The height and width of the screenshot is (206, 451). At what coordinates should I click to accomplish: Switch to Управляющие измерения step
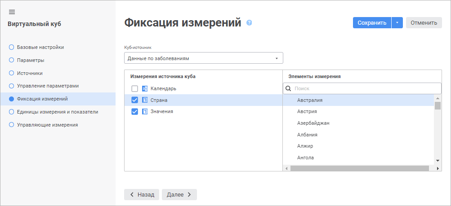pos(47,125)
